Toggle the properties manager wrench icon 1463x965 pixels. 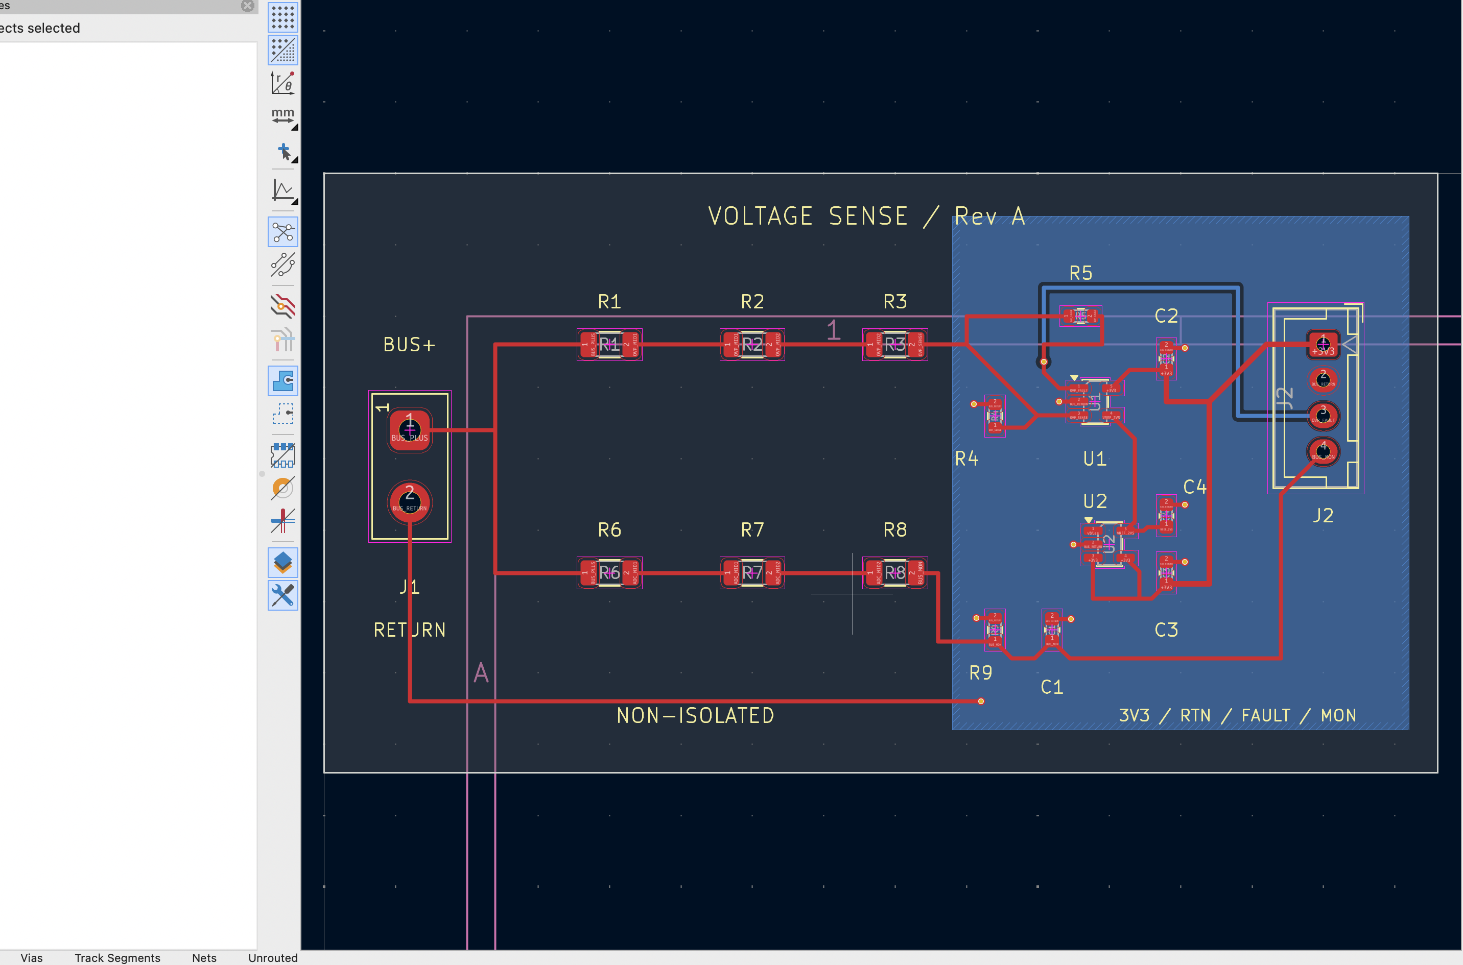click(x=282, y=595)
